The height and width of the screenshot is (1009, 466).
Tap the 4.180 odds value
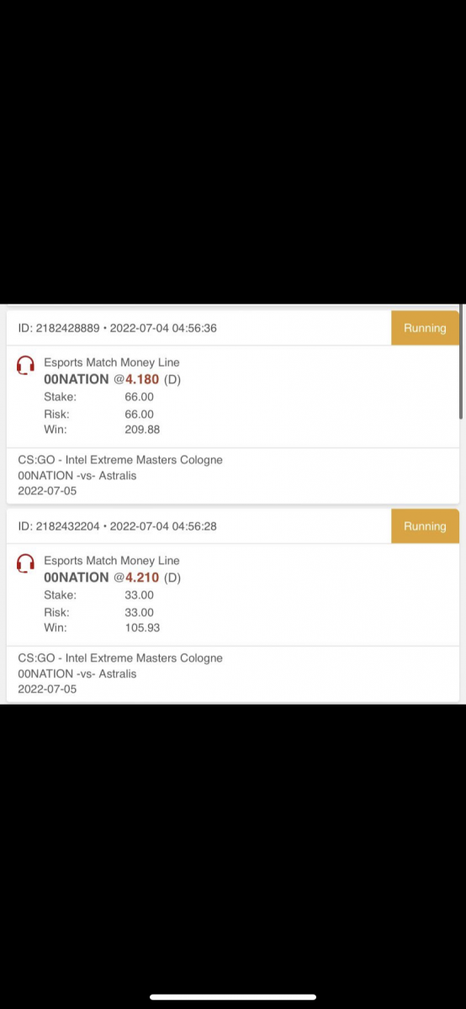point(142,379)
